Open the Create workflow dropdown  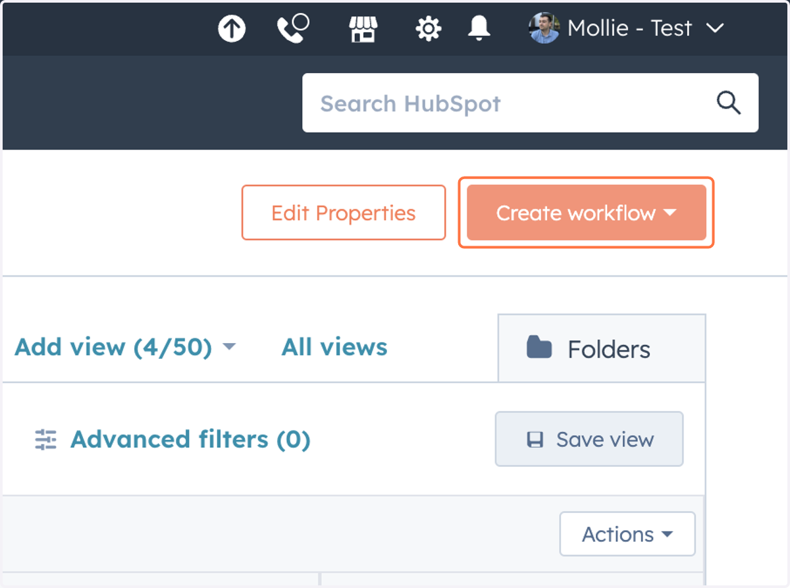(586, 213)
